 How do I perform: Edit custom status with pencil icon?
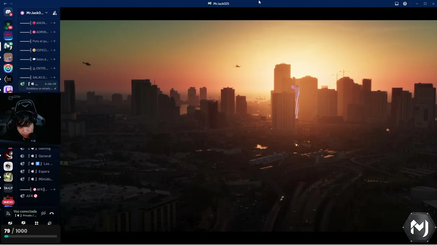tap(55, 88)
